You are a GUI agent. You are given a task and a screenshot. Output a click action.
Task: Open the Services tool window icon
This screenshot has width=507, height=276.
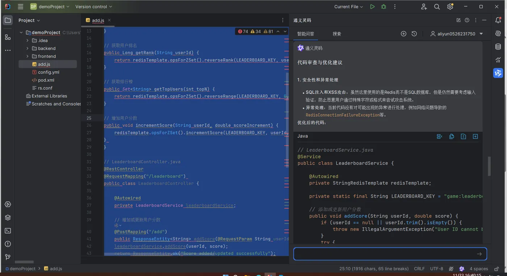[x=8, y=204]
